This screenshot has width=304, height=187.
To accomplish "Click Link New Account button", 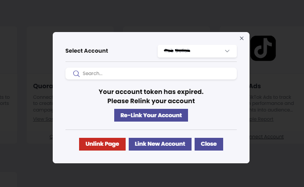I will pyautogui.click(x=160, y=144).
